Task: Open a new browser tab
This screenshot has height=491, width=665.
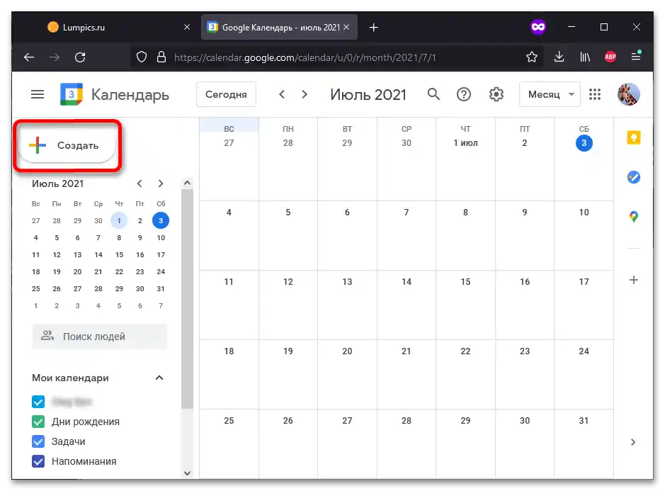Action: click(373, 28)
